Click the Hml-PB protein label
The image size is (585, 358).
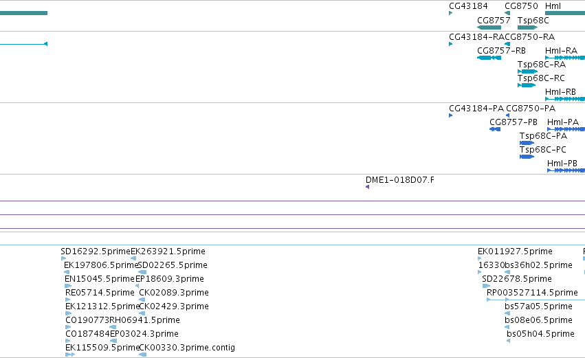[562, 164]
